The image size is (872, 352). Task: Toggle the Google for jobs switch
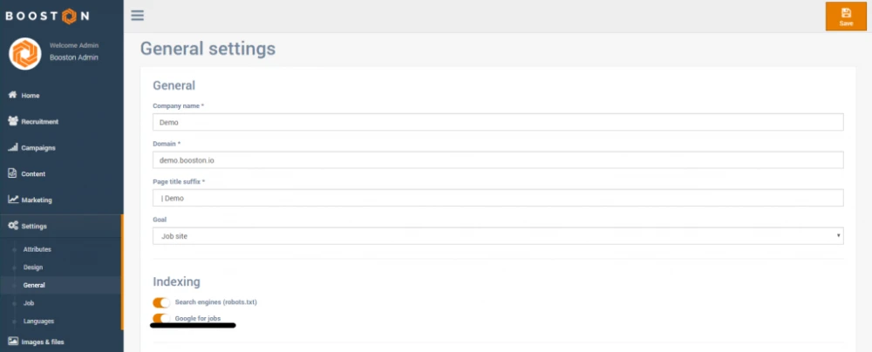(x=161, y=319)
